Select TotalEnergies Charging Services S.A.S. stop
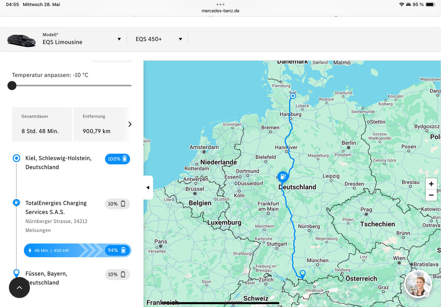Image resolution: width=441 pixels, height=307 pixels. pyautogui.click(x=56, y=208)
